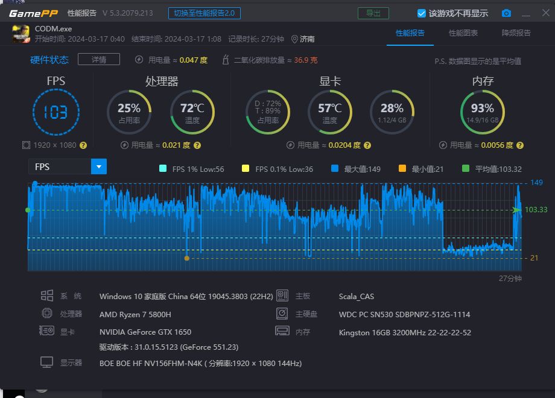The height and width of the screenshot is (398, 555).
Task: Click the driver version 31.0.15.5123 text
Action: 169,347
